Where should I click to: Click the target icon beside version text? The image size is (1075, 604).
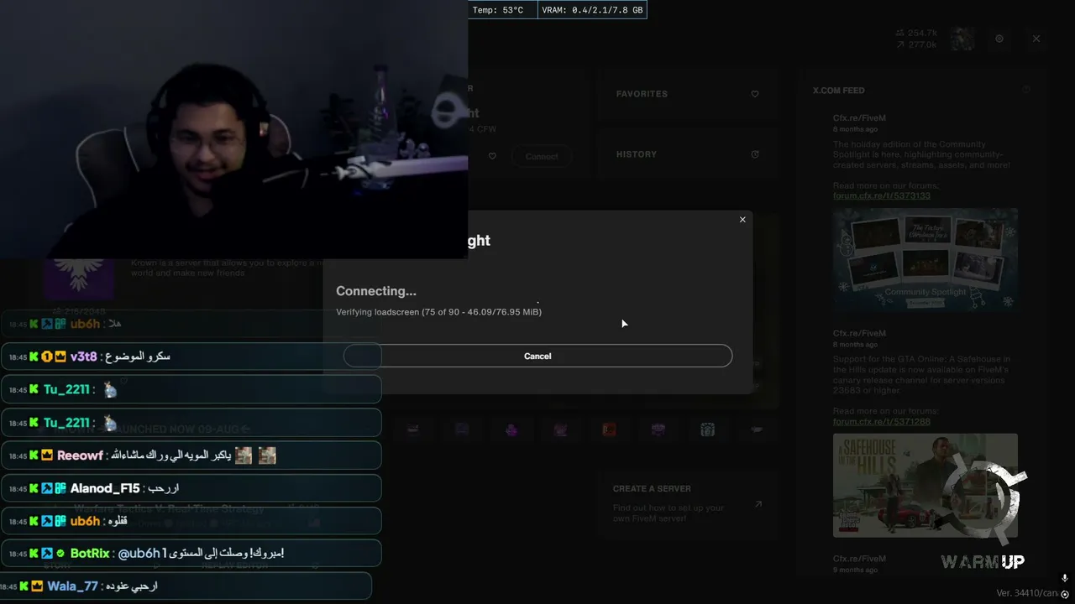click(1065, 594)
